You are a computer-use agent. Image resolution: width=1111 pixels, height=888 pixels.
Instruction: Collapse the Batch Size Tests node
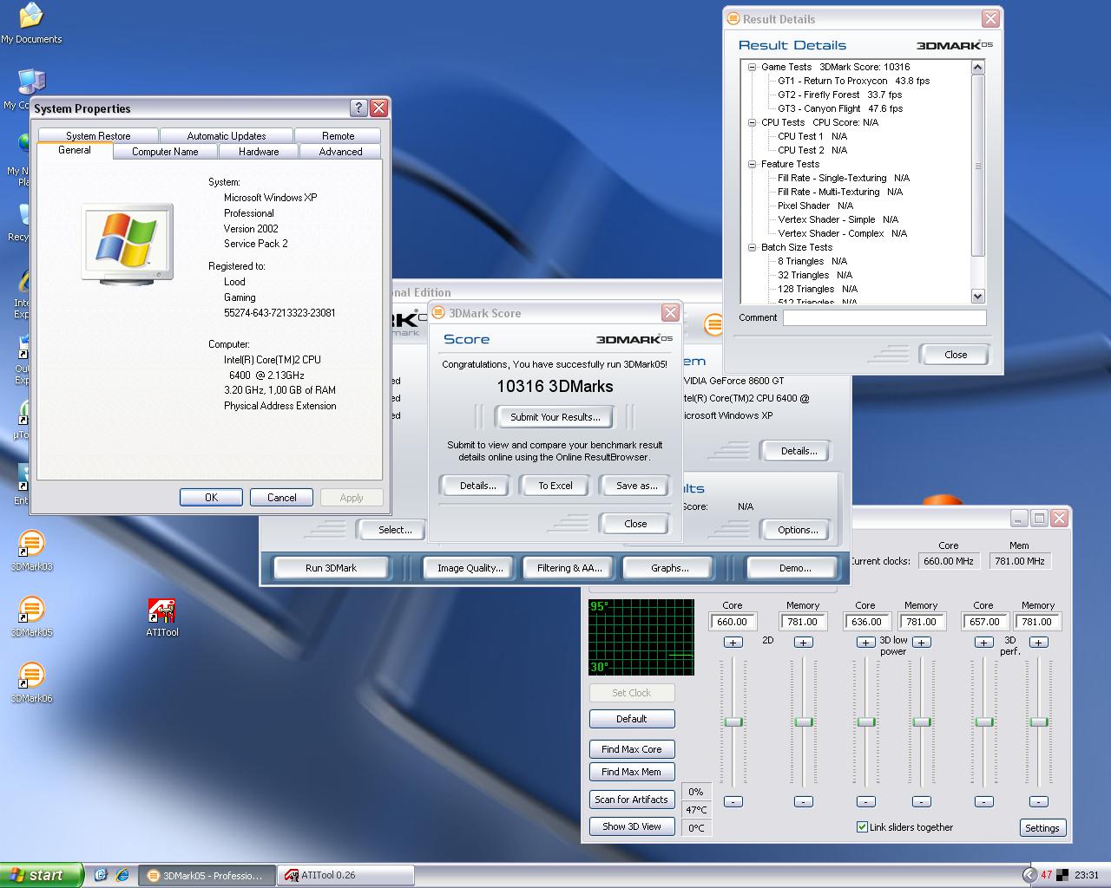coord(752,247)
